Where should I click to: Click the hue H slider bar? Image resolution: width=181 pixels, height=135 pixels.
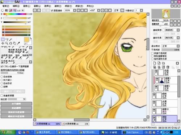pyautogui.click(x=15, y=14)
